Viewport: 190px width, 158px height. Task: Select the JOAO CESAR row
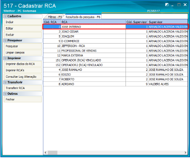[x=116, y=31]
